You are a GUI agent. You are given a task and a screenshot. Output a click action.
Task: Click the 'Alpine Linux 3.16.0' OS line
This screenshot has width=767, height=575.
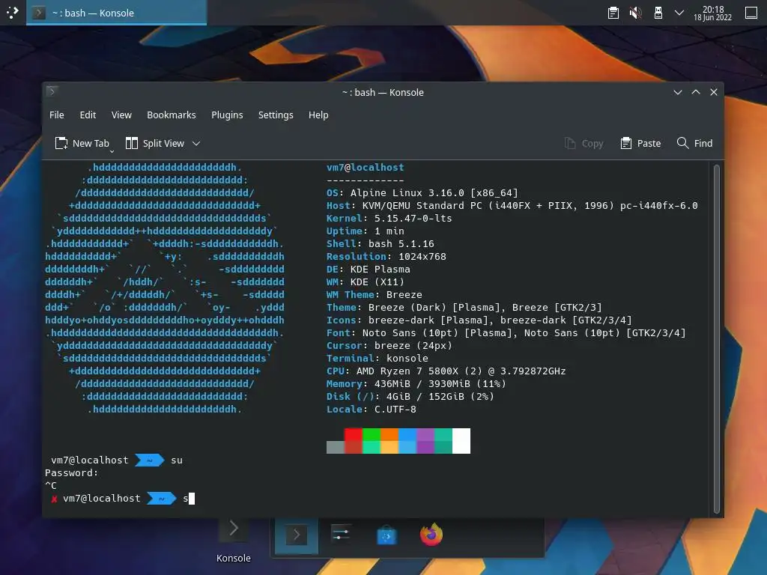tap(422, 192)
